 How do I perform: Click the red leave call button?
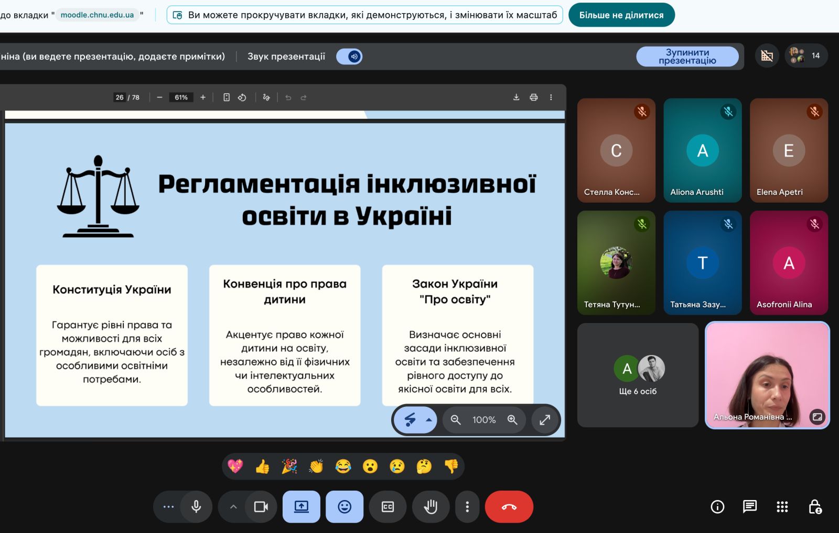point(509,507)
